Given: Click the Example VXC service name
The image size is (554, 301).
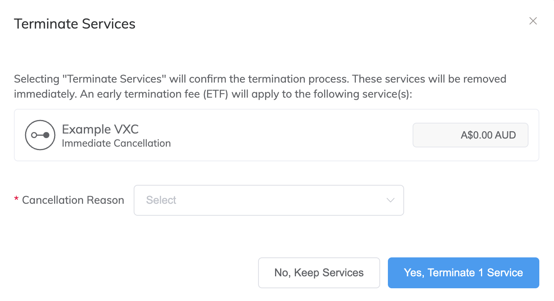Looking at the screenshot, I should [100, 129].
